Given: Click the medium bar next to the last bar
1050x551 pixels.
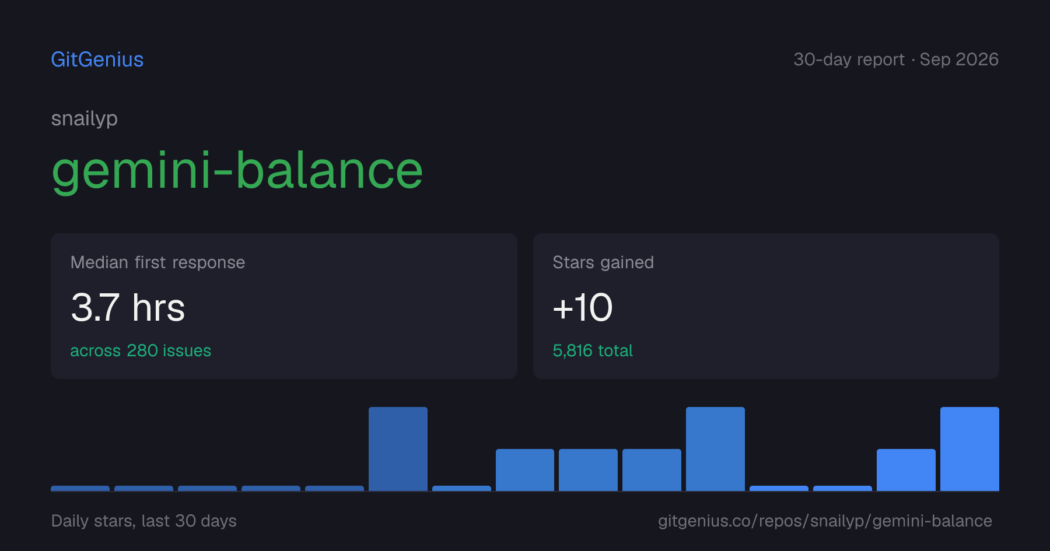Looking at the screenshot, I should [906, 470].
